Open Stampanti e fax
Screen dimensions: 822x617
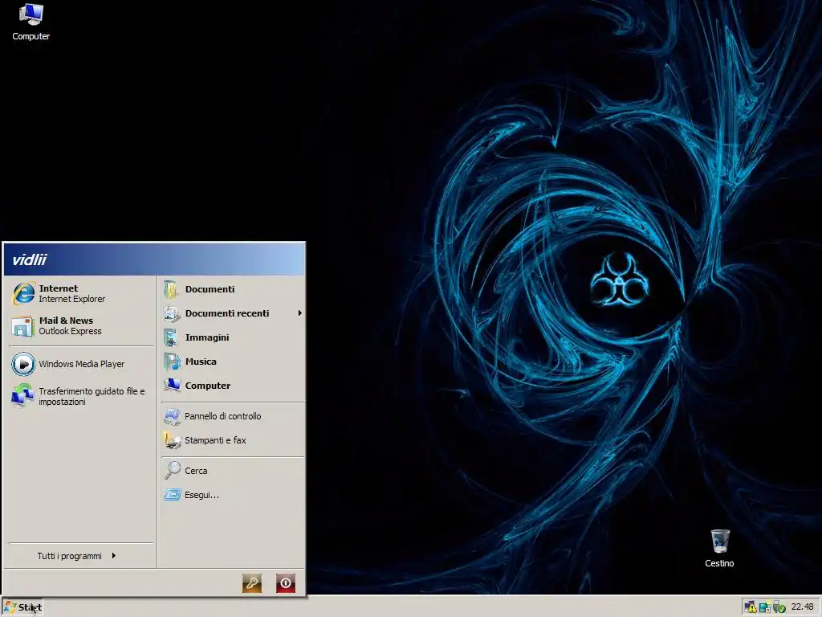(x=233, y=440)
